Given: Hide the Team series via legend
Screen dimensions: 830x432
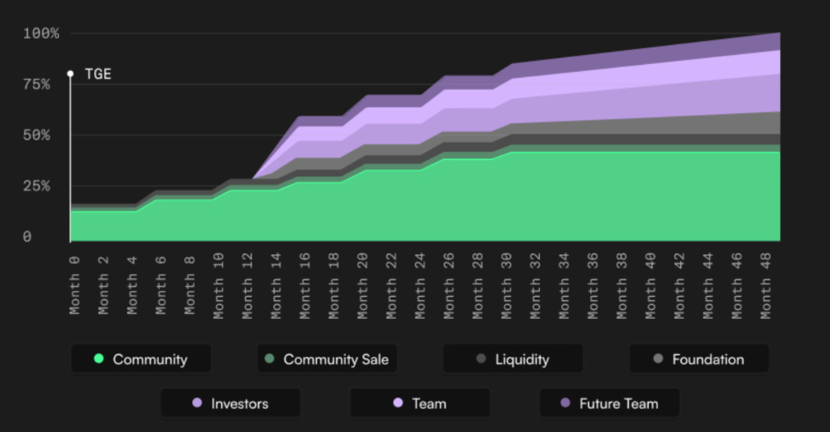Looking at the screenshot, I should [420, 403].
